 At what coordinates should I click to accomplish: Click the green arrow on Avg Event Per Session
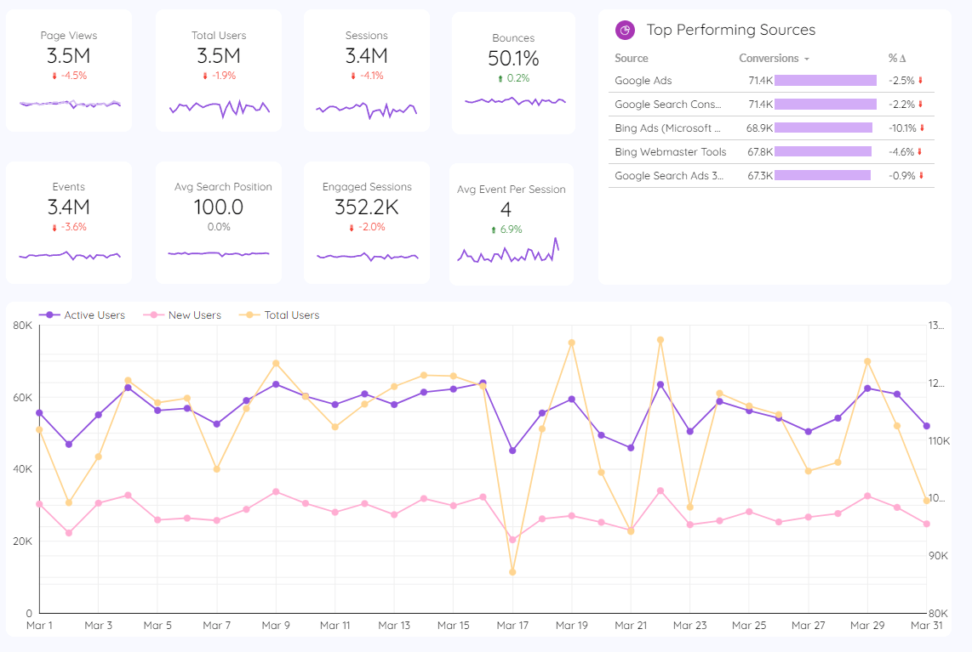click(495, 229)
